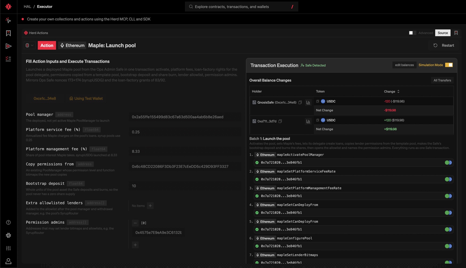The height and width of the screenshot is (268, 466).
Task: Click the Safe Detected indicator
Action: (x=313, y=65)
